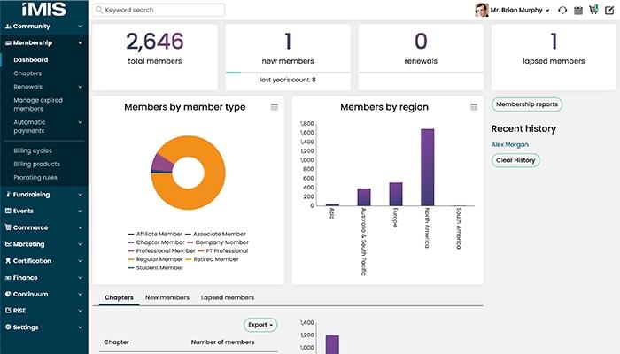Click the Certification ribbon icon in the sidebar
The width and height of the screenshot is (620, 354).
pos(8,261)
